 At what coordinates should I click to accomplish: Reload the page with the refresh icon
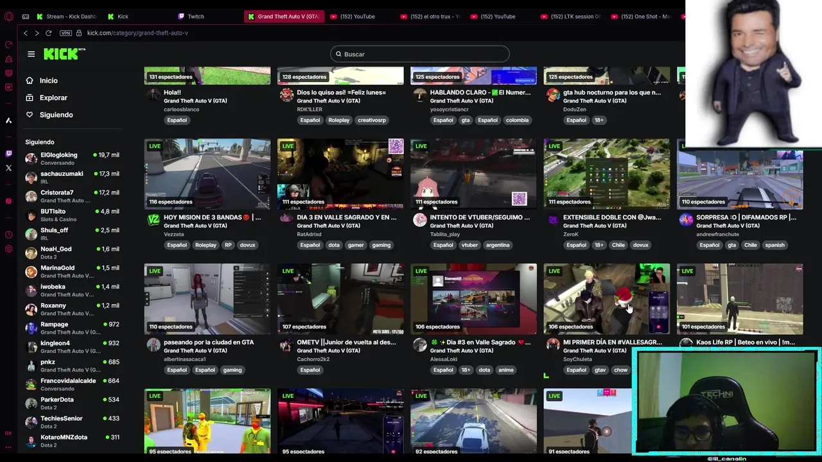48,33
